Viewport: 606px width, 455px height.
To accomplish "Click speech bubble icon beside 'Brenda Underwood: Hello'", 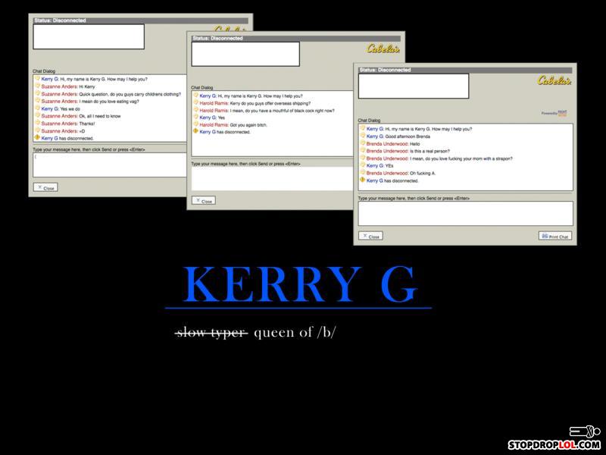I will 363,143.
